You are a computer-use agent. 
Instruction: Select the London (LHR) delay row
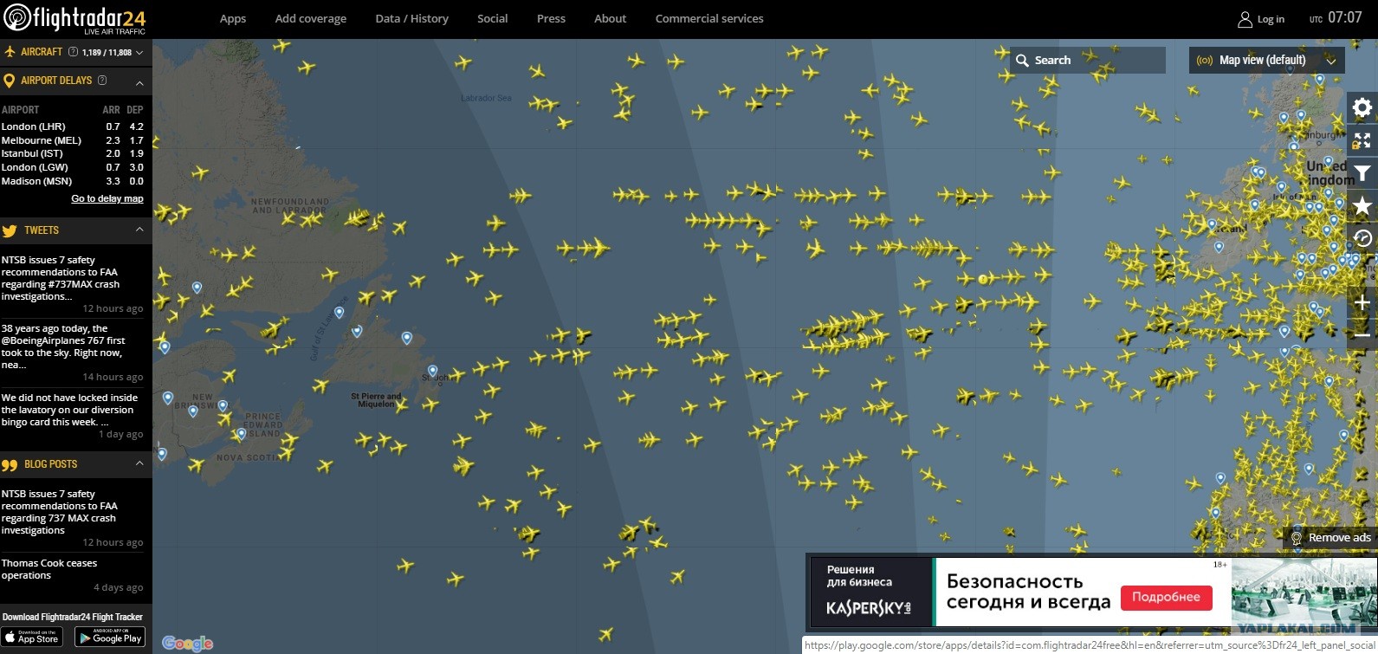[73, 126]
